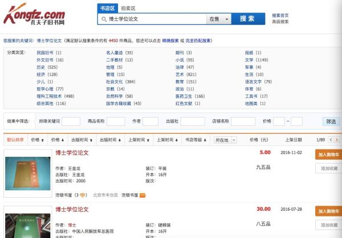Select the 书店区 tab
This screenshot has height=238, width=342.
tap(107, 8)
